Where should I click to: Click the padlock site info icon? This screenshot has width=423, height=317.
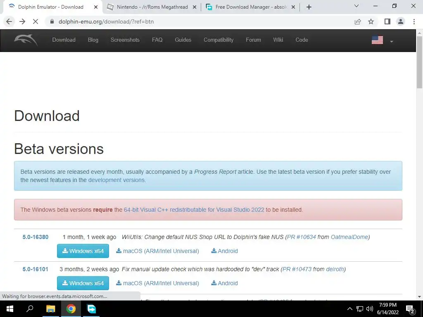pyautogui.click(x=52, y=21)
